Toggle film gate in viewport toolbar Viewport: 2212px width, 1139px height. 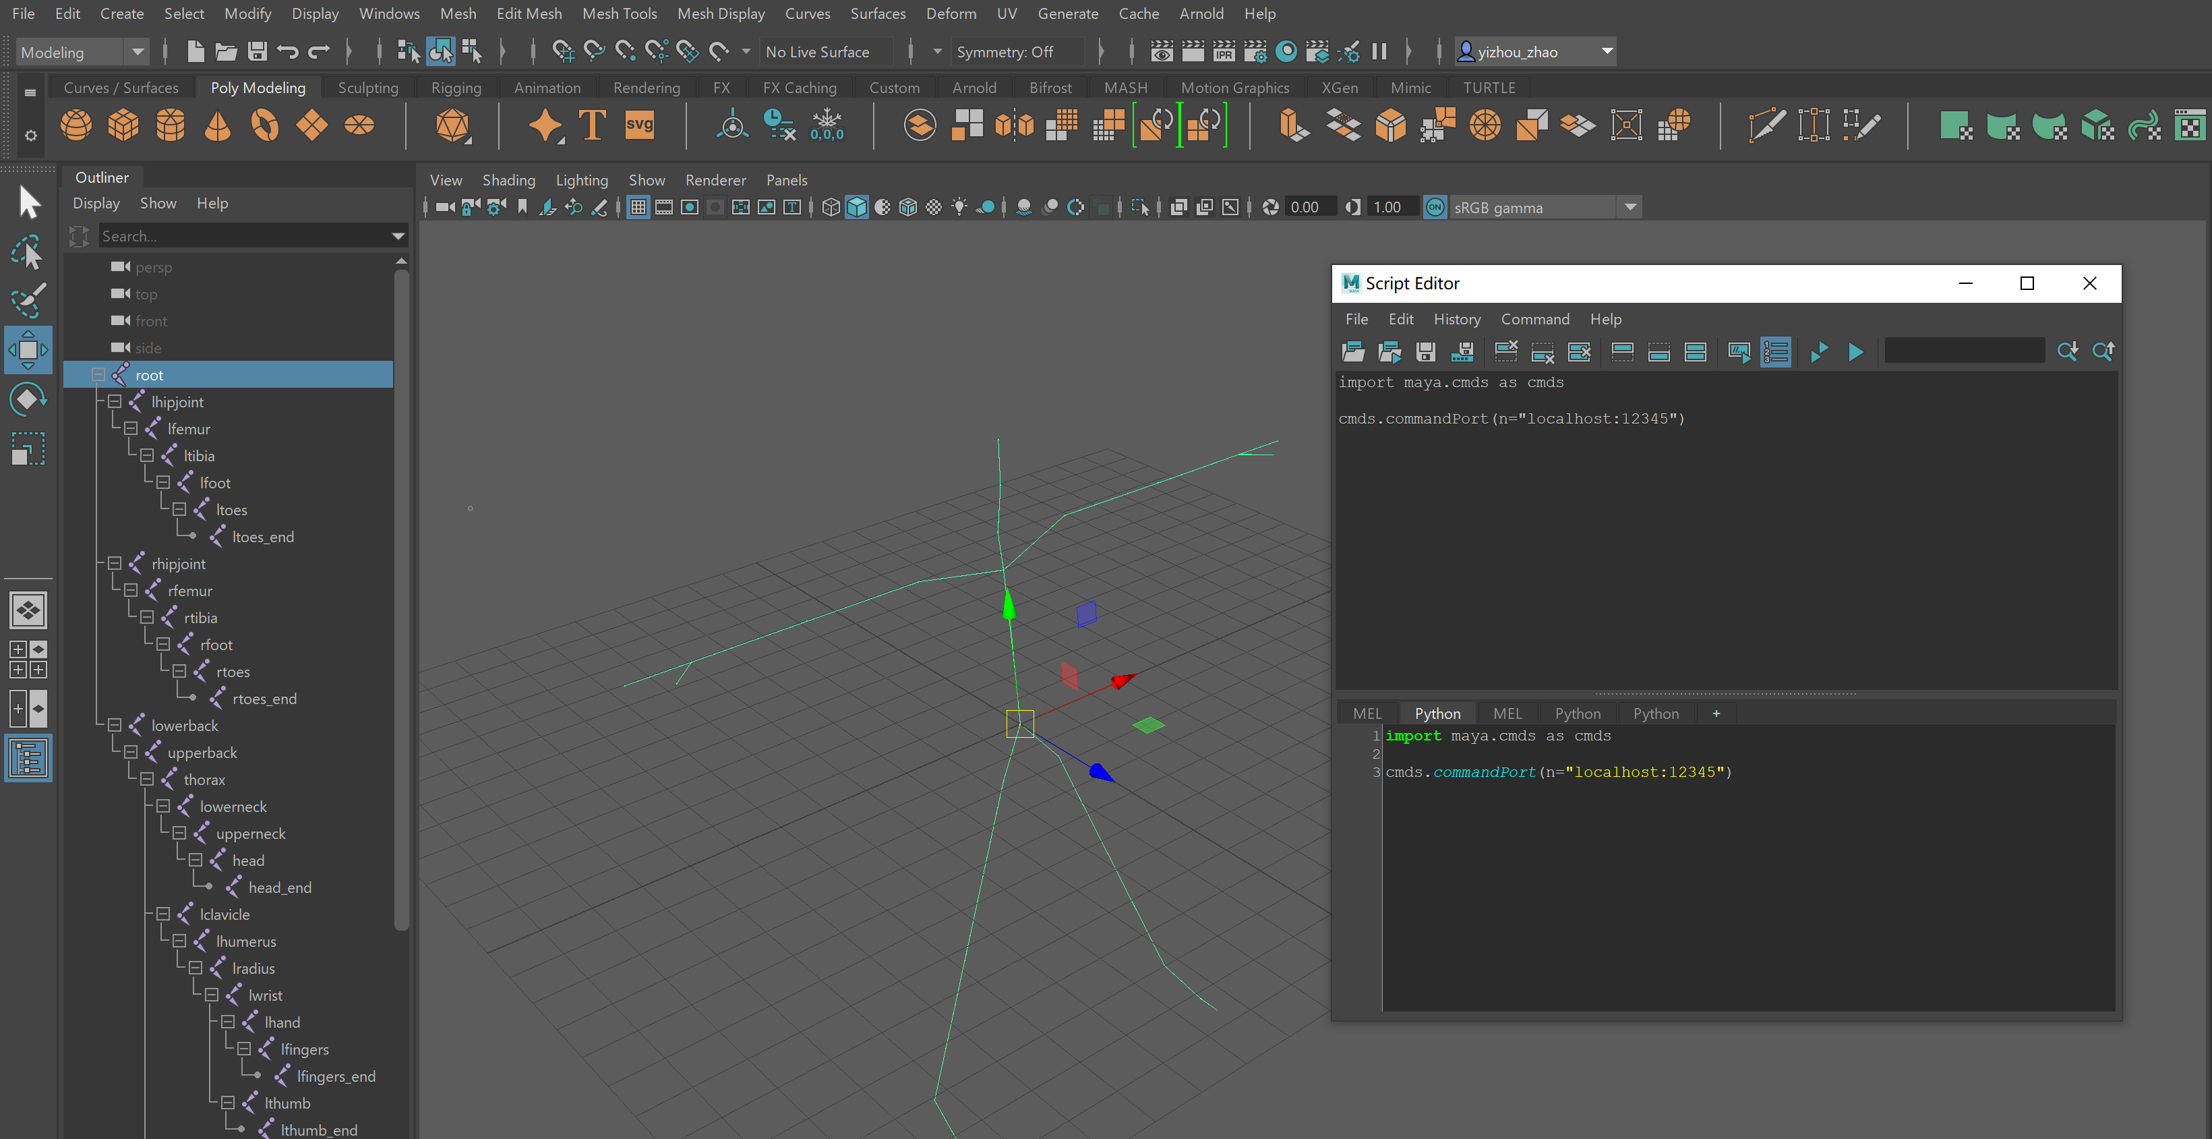tap(664, 207)
